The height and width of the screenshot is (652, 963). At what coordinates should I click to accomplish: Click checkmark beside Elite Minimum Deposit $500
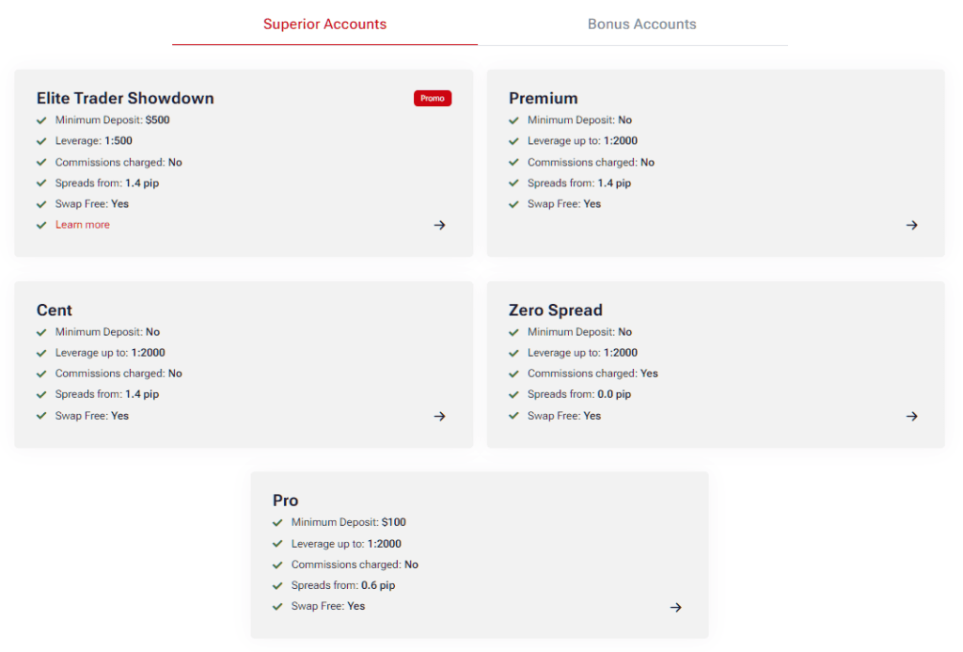coord(41,120)
